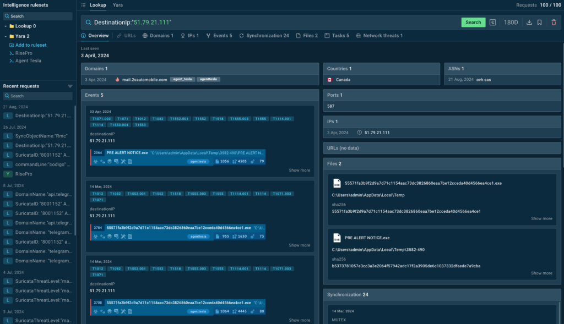564x324 pixels.
Task: Click the download results icon
Action: point(529,23)
